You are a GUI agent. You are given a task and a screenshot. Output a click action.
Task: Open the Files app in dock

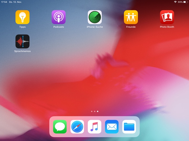coord(129,127)
